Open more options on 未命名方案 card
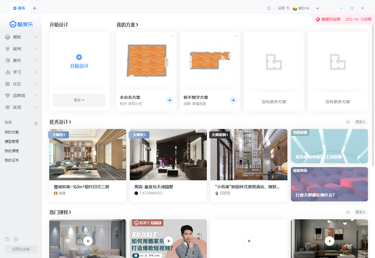375x258 pixels. click(173, 36)
